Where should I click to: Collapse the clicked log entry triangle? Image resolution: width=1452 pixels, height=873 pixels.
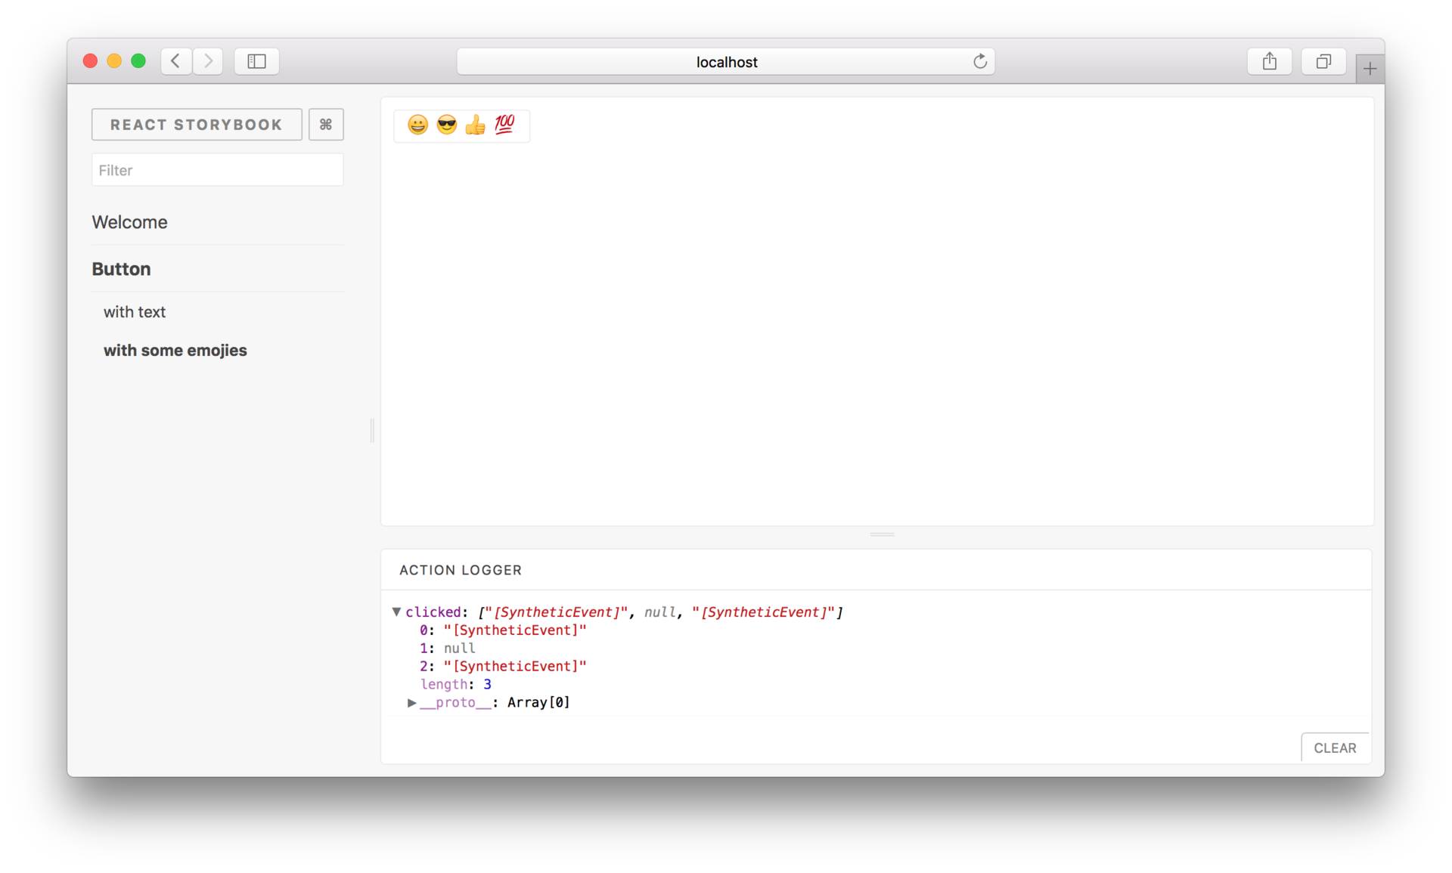[x=396, y=611]
